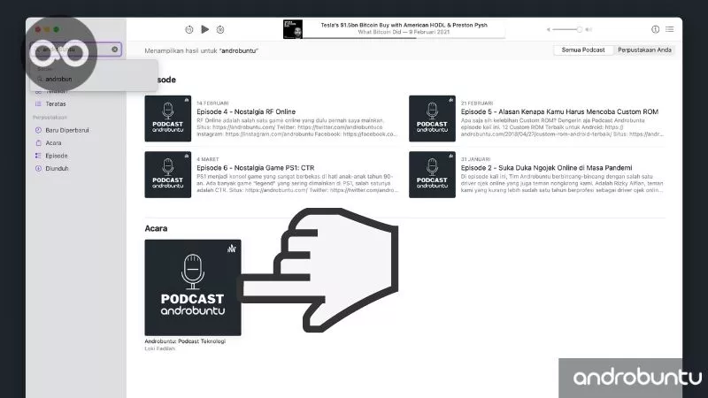Click the play button in the toolbar

(x=205, y=29)
